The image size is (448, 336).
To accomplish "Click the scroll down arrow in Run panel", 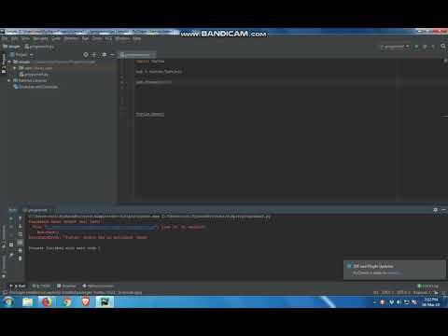I will click(x=20, y=227).
